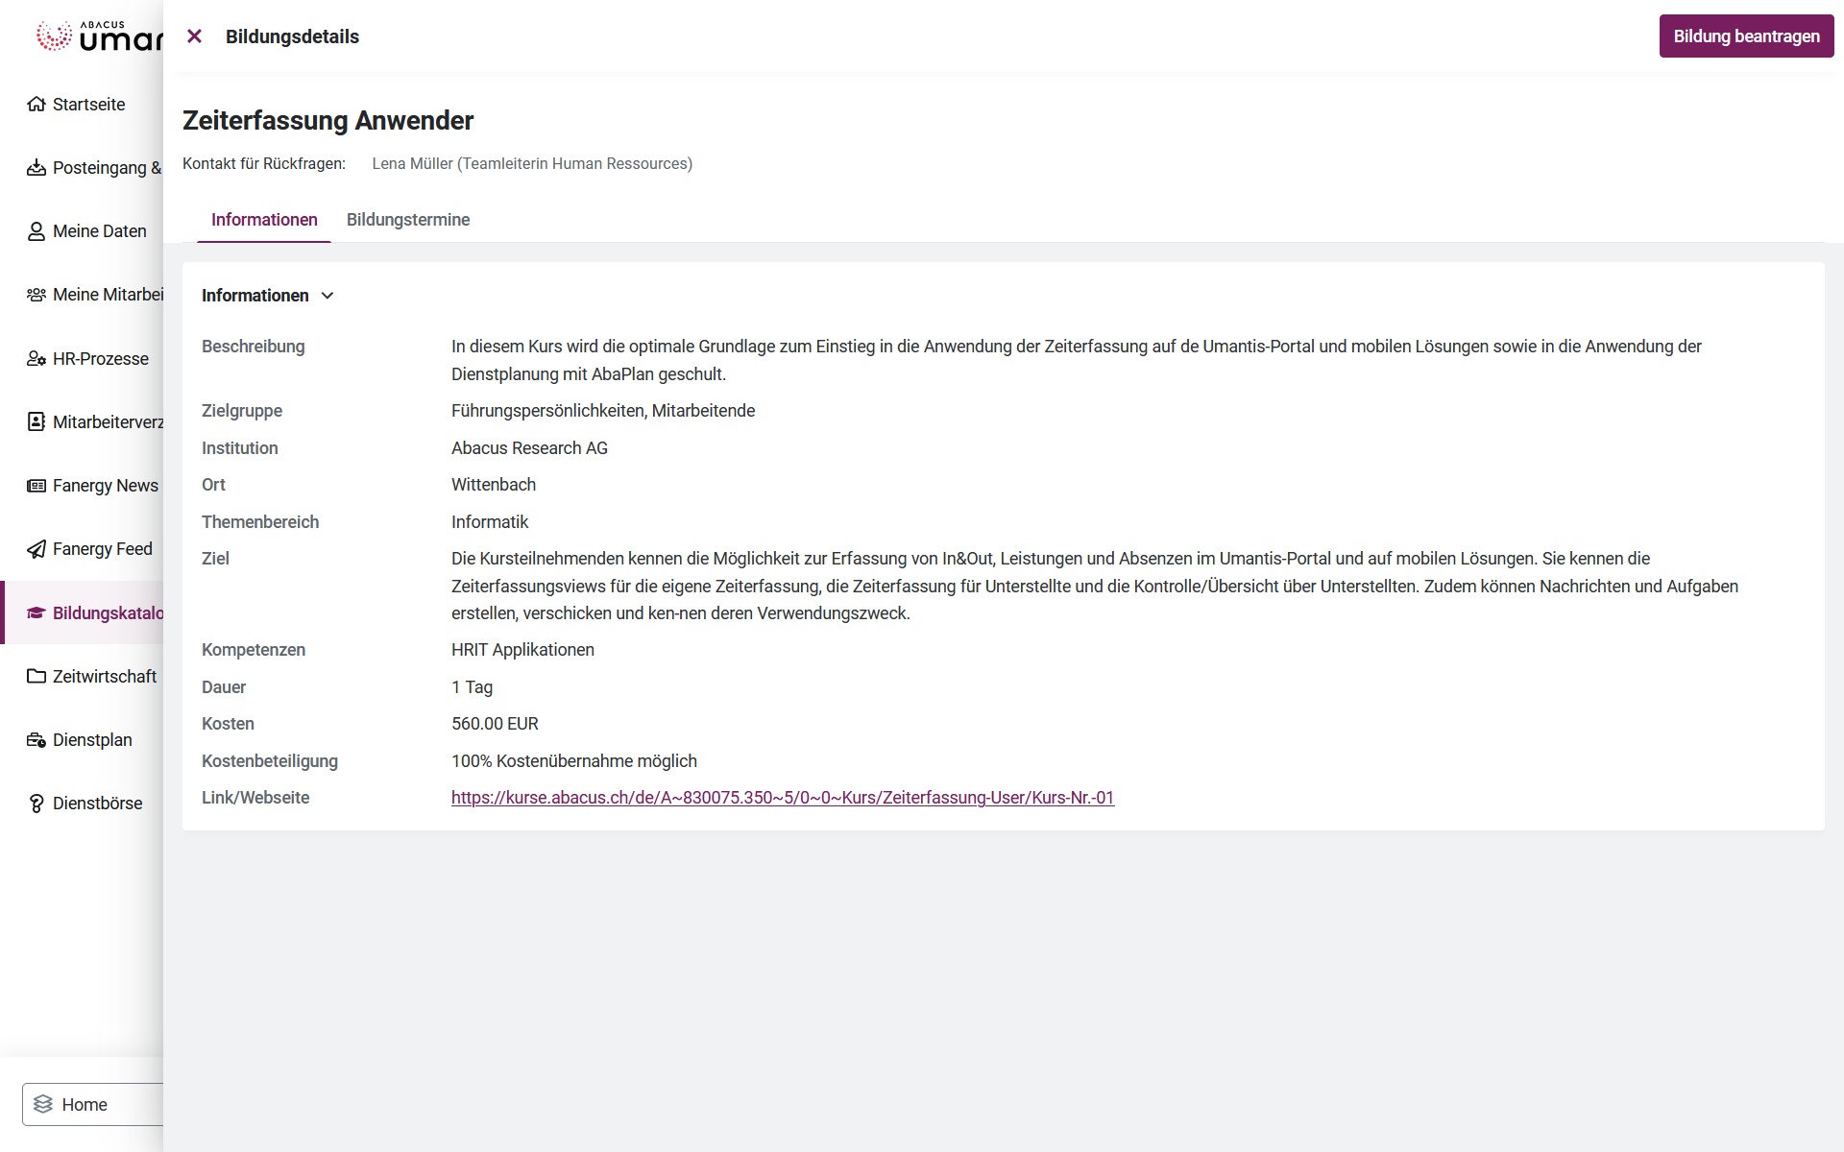
Task: Open Fanergy News newspaper icon
Action: (x=36, y=486)
